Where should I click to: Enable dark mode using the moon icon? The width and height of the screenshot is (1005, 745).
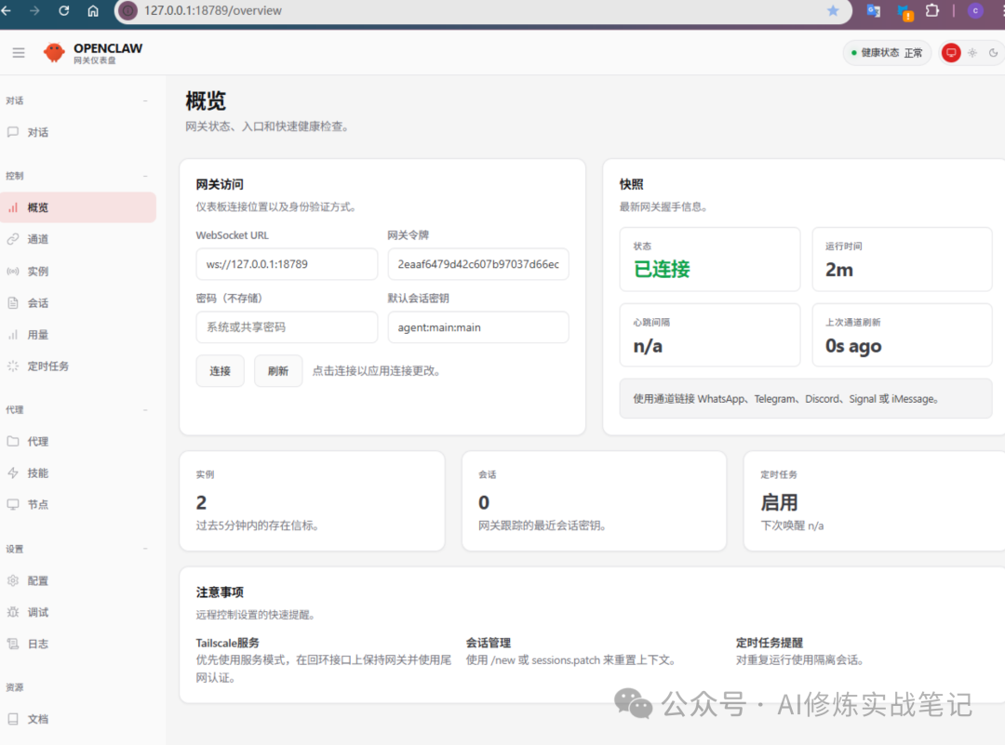993,52
